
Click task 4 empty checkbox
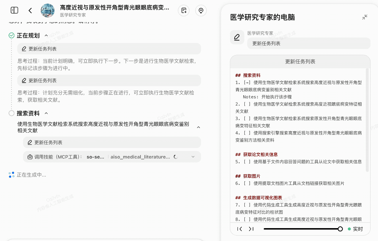click(x=247, y=133)
